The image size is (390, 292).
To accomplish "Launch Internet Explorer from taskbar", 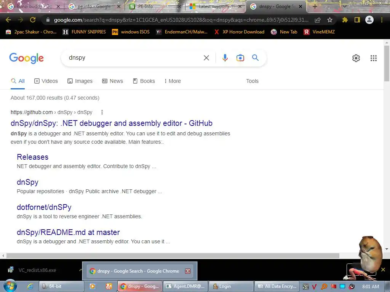I will 30,286.
